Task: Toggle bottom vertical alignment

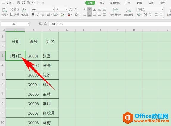Action: pyautogui.click(x=95, y=10)
